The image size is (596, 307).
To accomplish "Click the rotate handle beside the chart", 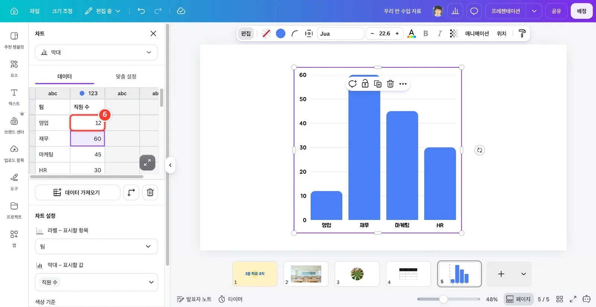I will click(x=479, y=150).
